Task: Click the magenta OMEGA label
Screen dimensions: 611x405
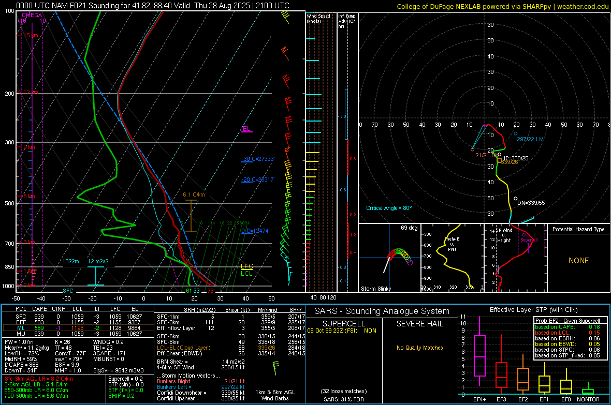Action: coord(32,15)
